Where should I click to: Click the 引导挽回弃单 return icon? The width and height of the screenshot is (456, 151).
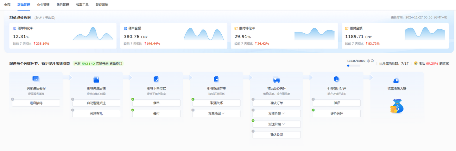[216, 79]
